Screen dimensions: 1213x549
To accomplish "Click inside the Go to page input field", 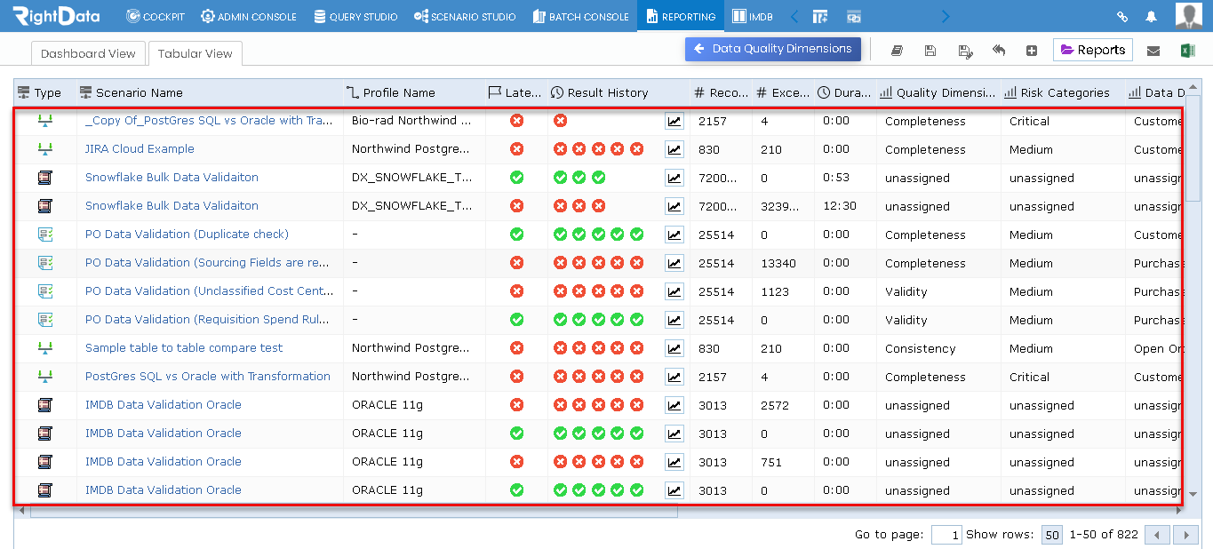I will (946, 534).
